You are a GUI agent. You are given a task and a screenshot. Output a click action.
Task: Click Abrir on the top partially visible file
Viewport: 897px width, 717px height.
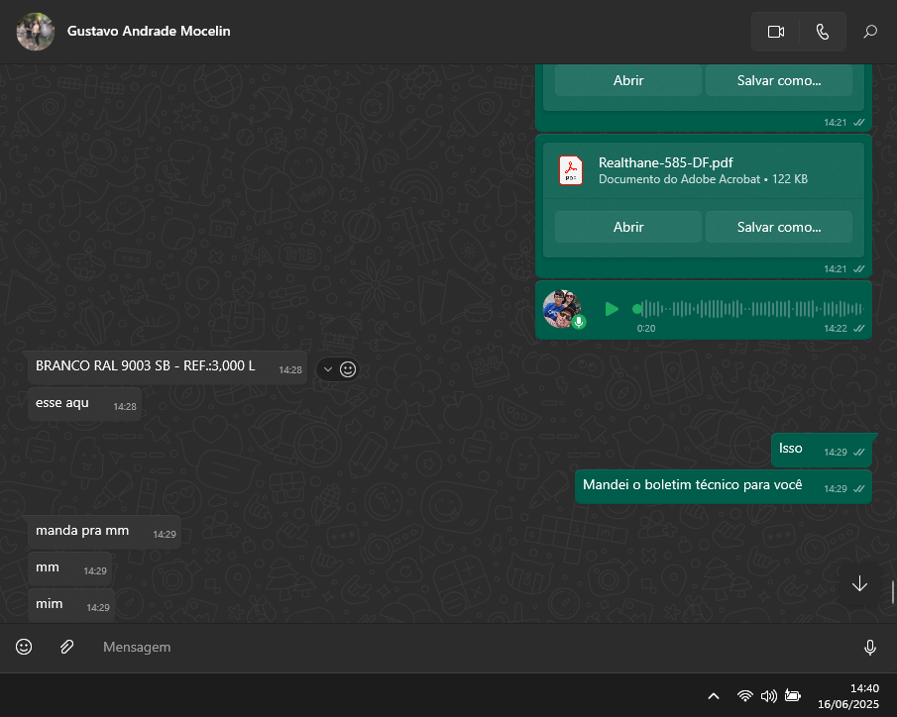tap(627, 80)
